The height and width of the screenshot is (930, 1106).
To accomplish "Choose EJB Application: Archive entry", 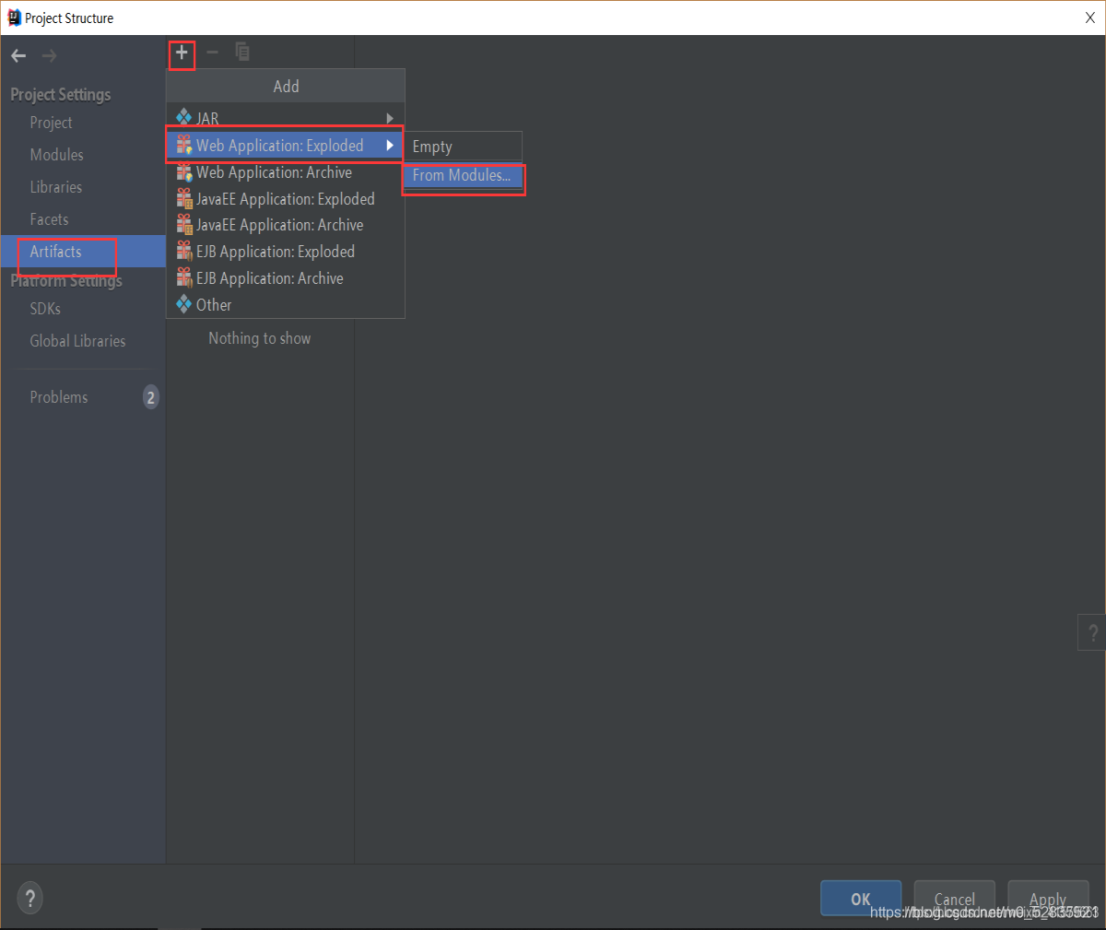I will 285,278.
